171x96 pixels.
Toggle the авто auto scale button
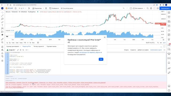click(164, 43)
